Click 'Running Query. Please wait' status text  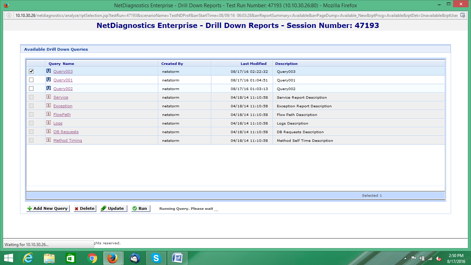pyautogui.click(x=186, y=208)
